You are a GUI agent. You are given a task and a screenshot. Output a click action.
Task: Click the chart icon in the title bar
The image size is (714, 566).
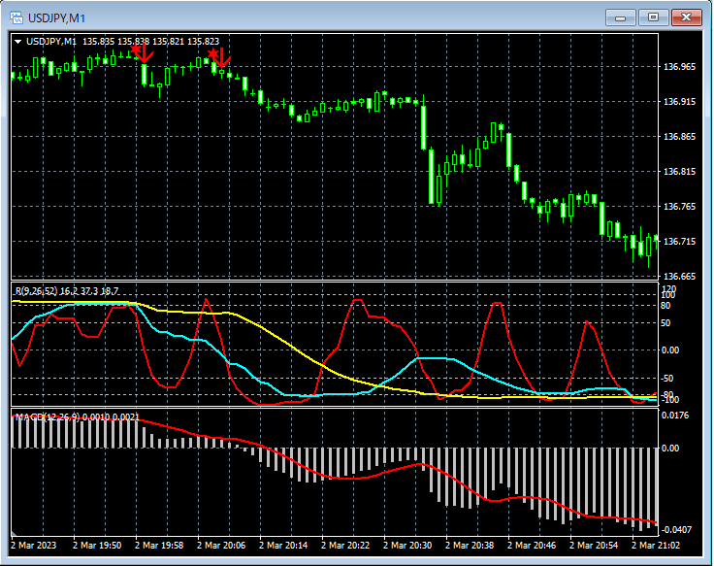pos(16,17)
